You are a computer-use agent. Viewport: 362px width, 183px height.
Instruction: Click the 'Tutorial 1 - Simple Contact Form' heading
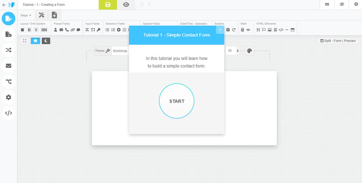tap(177, 35)
